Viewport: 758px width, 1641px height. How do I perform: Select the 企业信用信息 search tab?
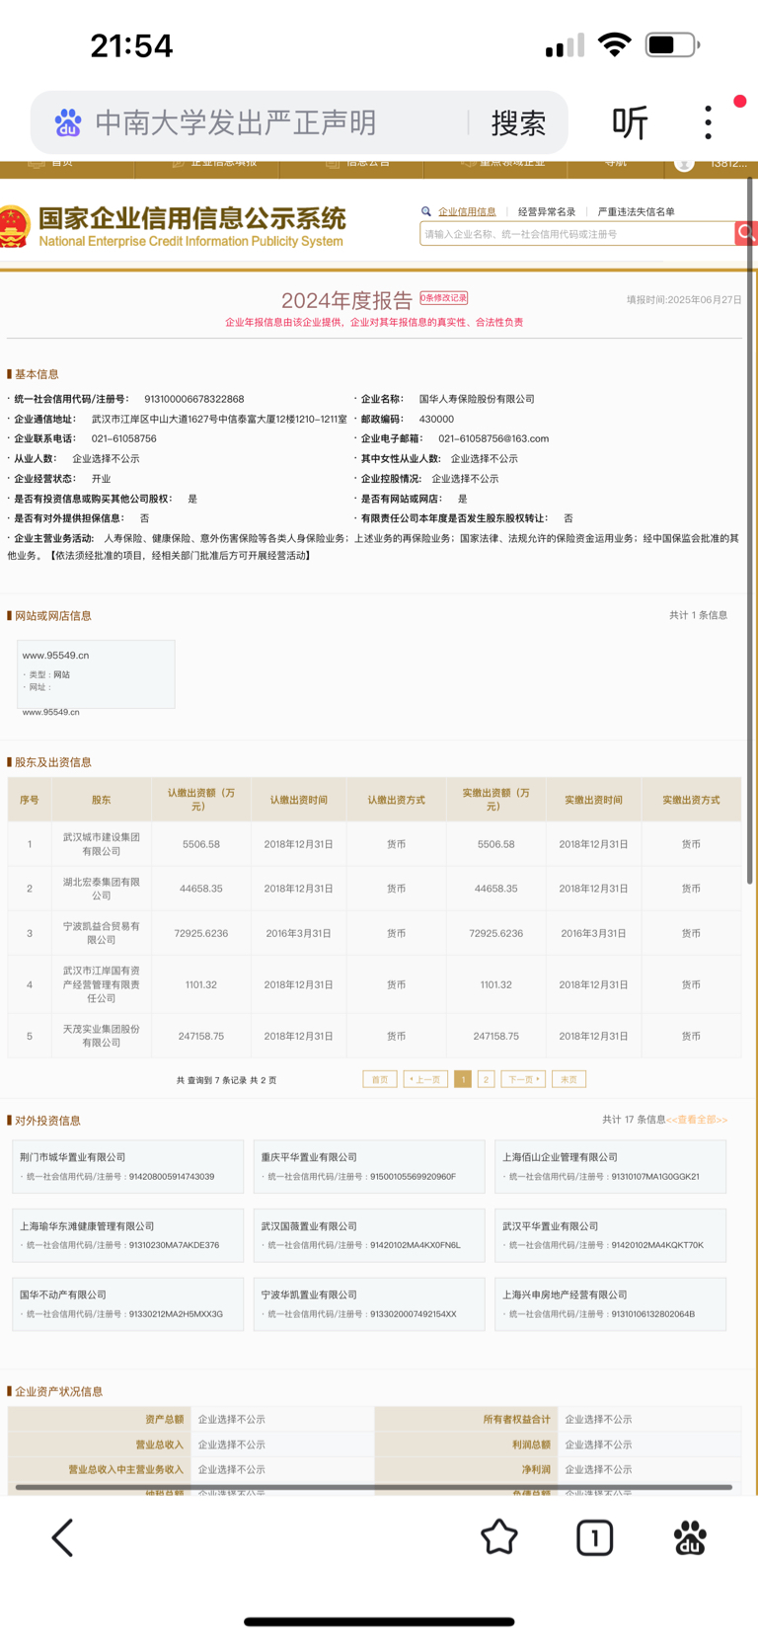[467, 211]
